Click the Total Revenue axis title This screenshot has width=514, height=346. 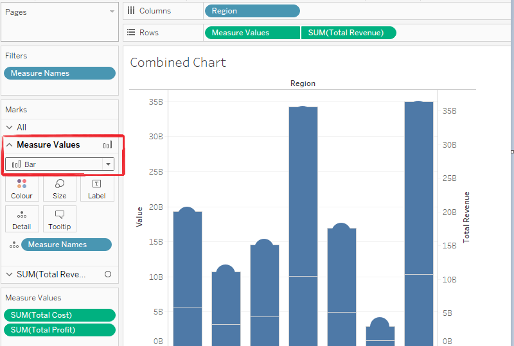[466, 217]
